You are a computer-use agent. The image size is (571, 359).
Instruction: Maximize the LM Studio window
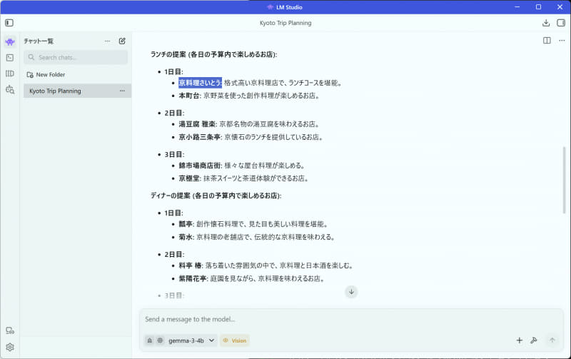click(538, 7)
